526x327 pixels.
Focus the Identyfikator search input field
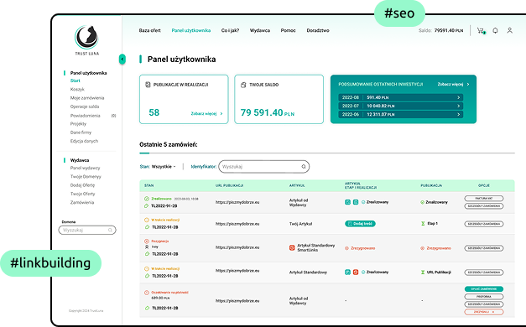coord(263,167)
